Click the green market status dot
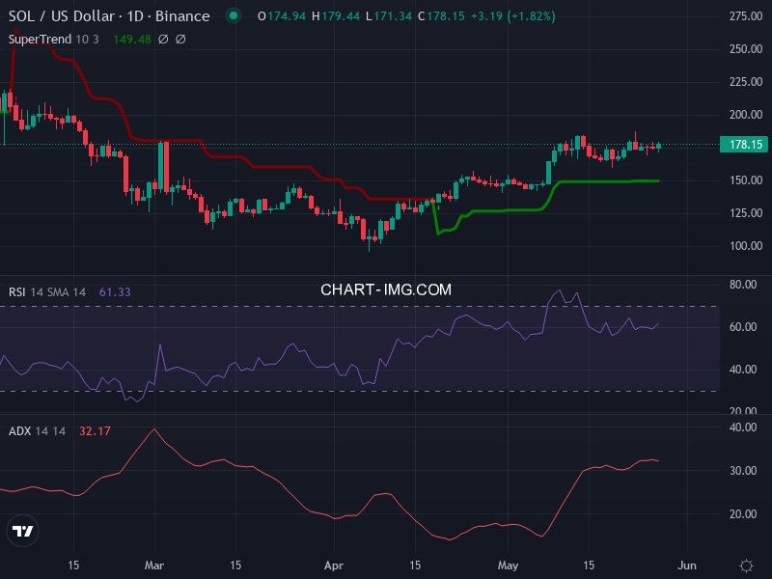 click(x=234, y=15)
